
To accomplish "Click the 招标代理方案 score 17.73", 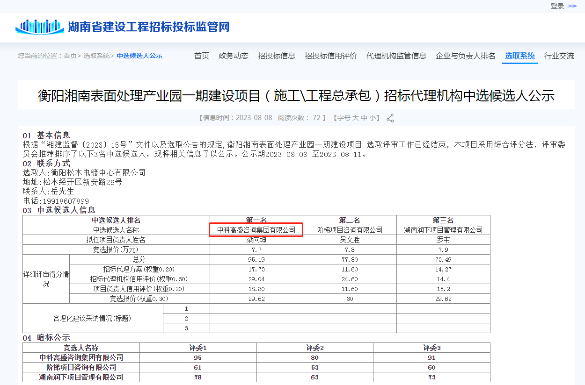I will tap(256, 270).
